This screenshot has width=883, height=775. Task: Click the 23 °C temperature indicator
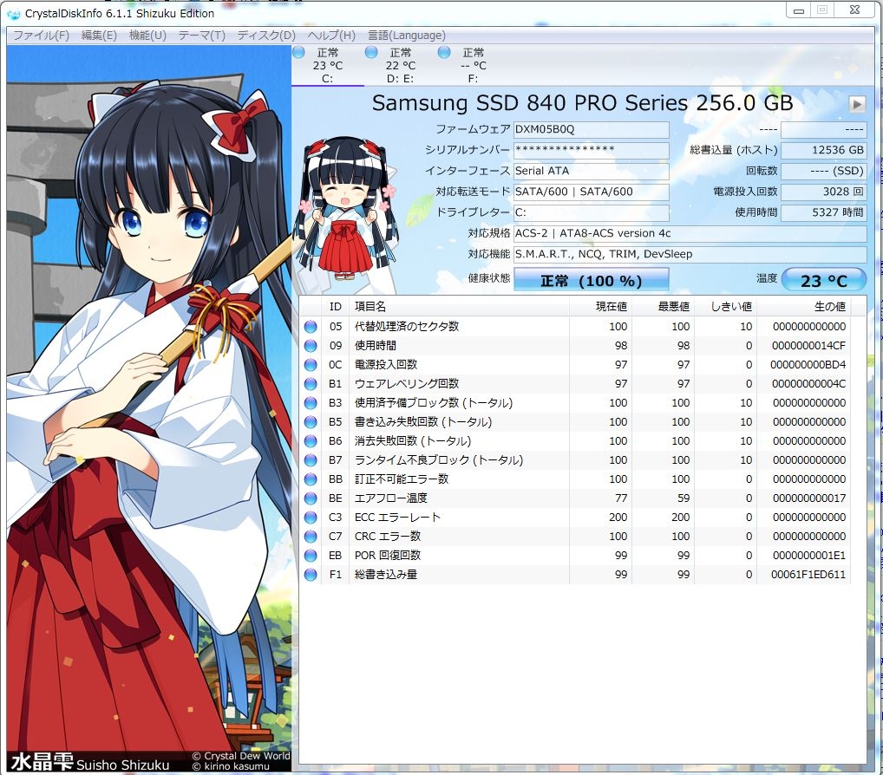click(824, 280)
